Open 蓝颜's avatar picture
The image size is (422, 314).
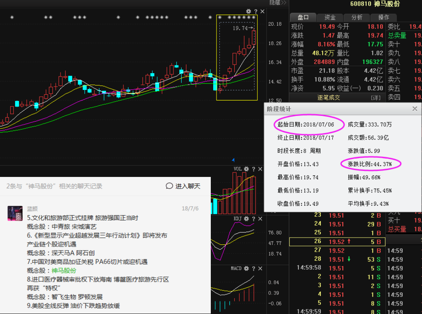15,213
